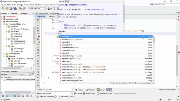This screenshot has height=101, width=180.
Task: Toggle Sort by Name in Navigator
Action: click(x=28, y=96)
